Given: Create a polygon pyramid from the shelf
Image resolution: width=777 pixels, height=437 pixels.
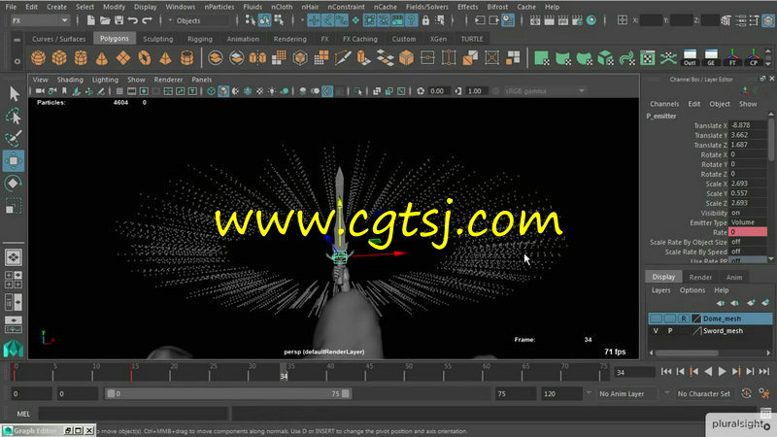Looking at the screenshot, I should click(165, 58).
